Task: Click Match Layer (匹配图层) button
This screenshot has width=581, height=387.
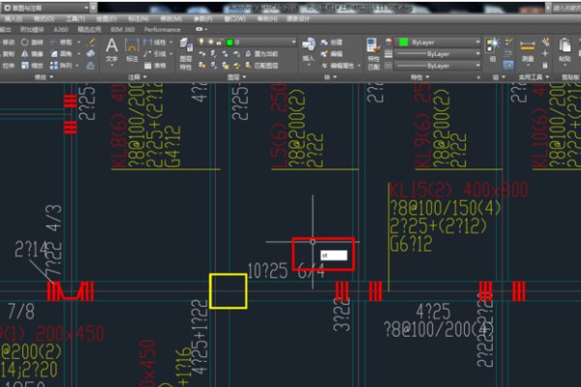Action: [261, 66]
